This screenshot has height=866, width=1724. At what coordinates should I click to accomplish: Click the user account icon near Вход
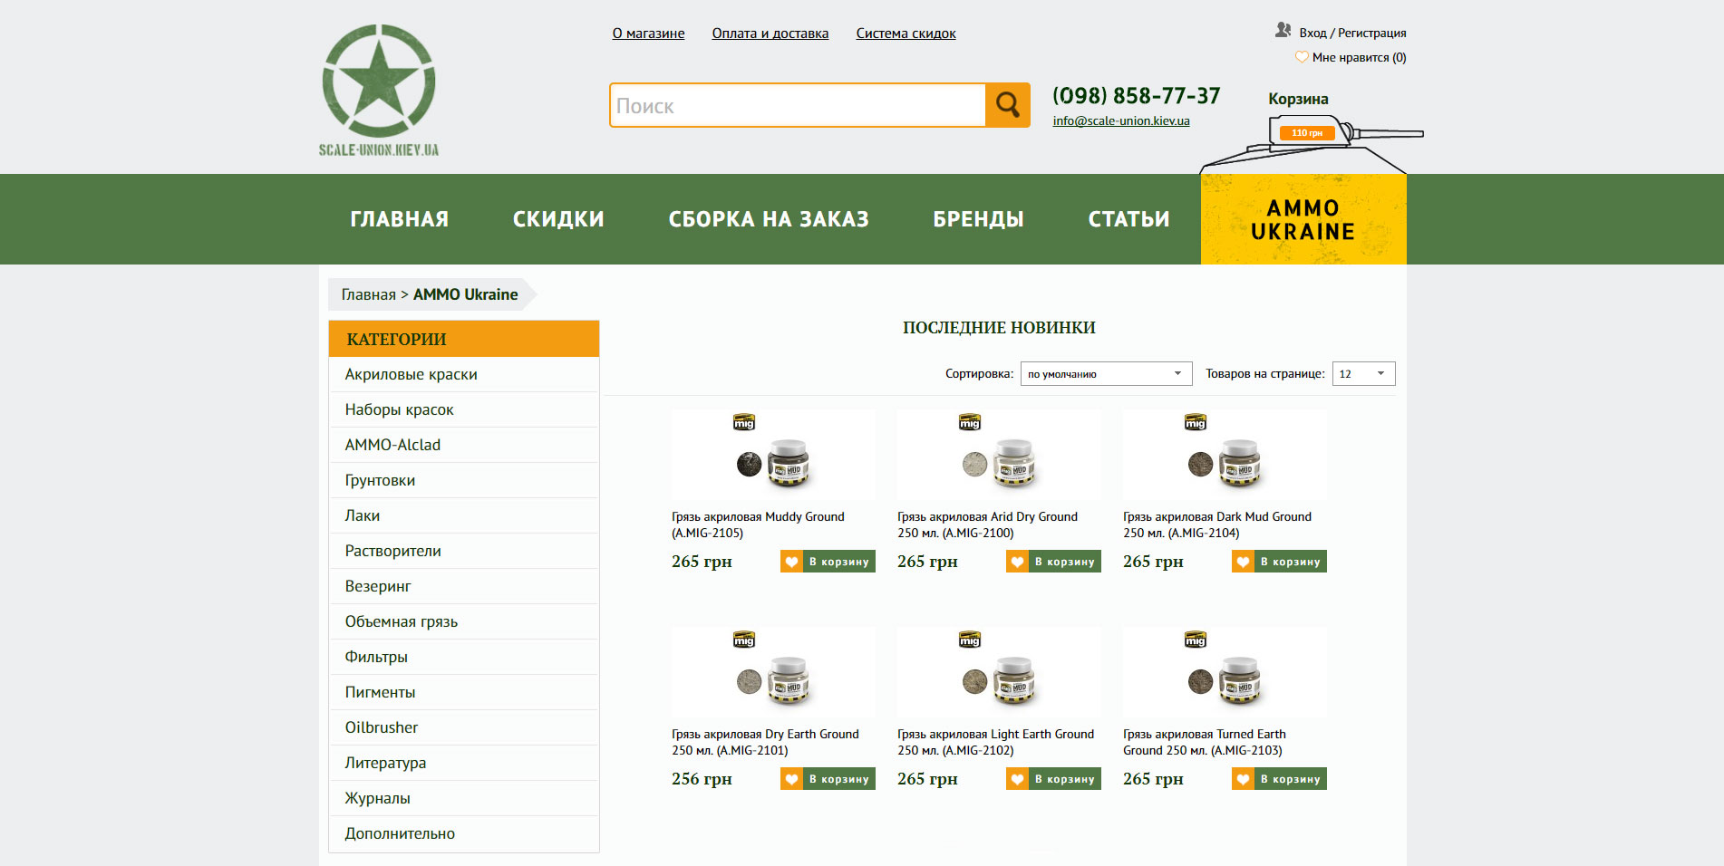click(x=1283, y=31)
